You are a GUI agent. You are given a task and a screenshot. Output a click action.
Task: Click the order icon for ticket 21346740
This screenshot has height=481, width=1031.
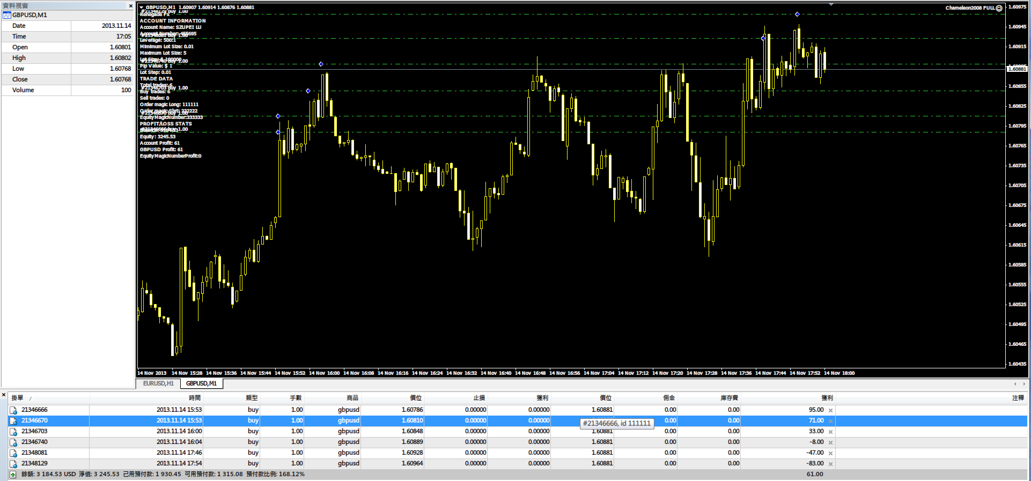pyautogui.click(x=13, y=442)
